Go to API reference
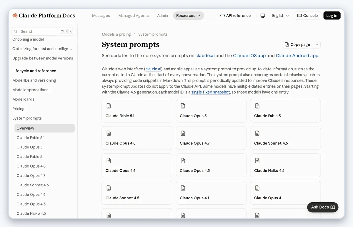353x227 pixels. coord(235,16)
